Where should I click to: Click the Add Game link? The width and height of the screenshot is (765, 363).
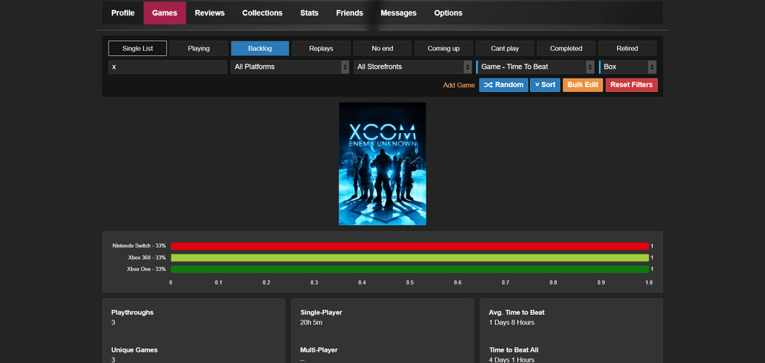[459, 86]
